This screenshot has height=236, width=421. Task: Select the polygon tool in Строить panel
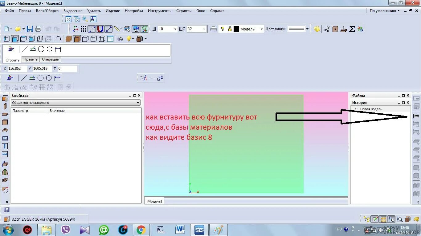49,49
